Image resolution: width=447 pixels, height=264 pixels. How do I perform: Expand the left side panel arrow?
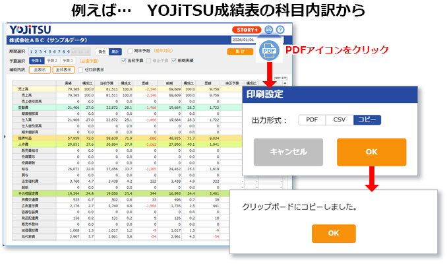5,137
